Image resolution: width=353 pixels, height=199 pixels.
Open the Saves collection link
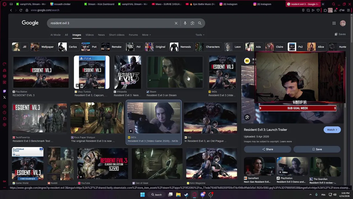coord(340,34)
